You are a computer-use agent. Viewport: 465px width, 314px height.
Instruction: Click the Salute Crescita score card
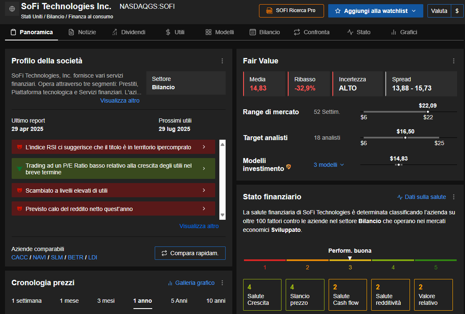click(x=262, y=295)
